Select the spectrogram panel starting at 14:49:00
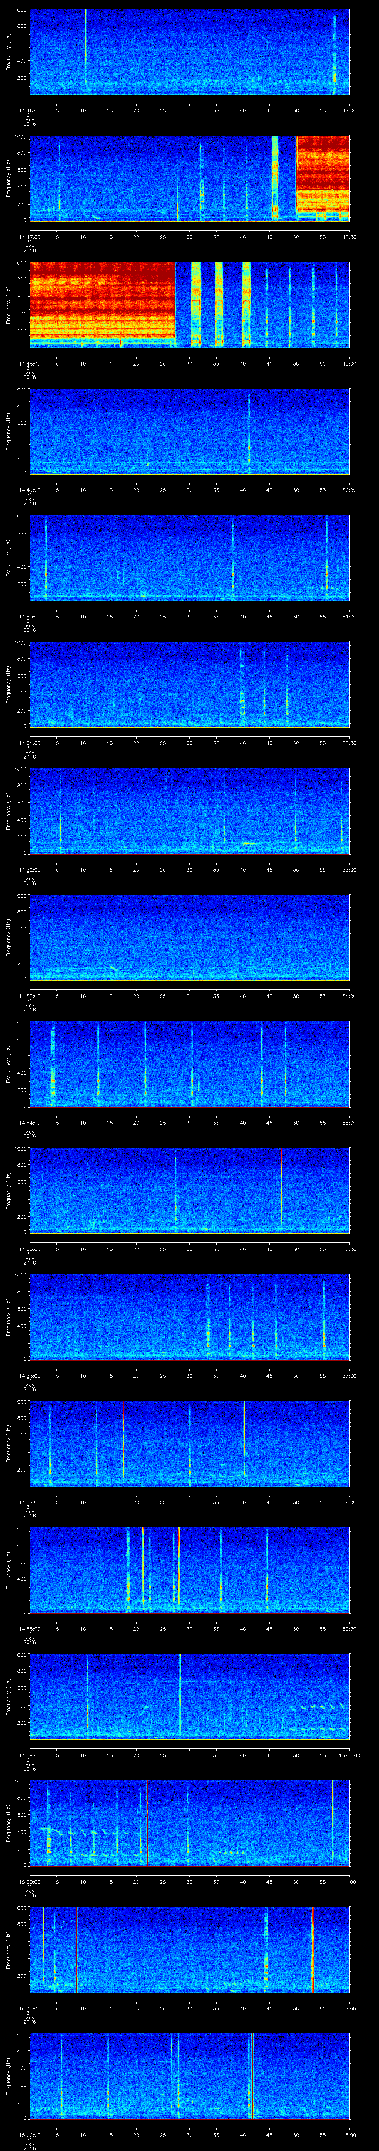Image resolution: width=379 pixels, height=2151 pixels. tap(190, 431)
